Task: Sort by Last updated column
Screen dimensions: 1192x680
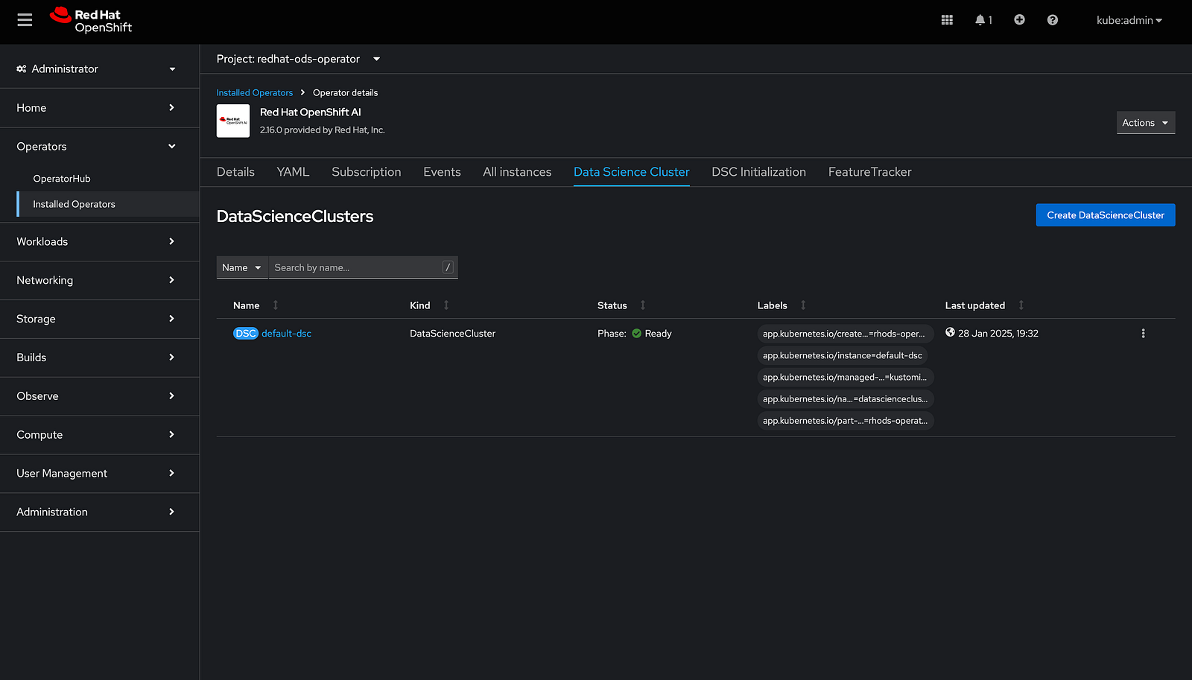Action: point(984,305)
